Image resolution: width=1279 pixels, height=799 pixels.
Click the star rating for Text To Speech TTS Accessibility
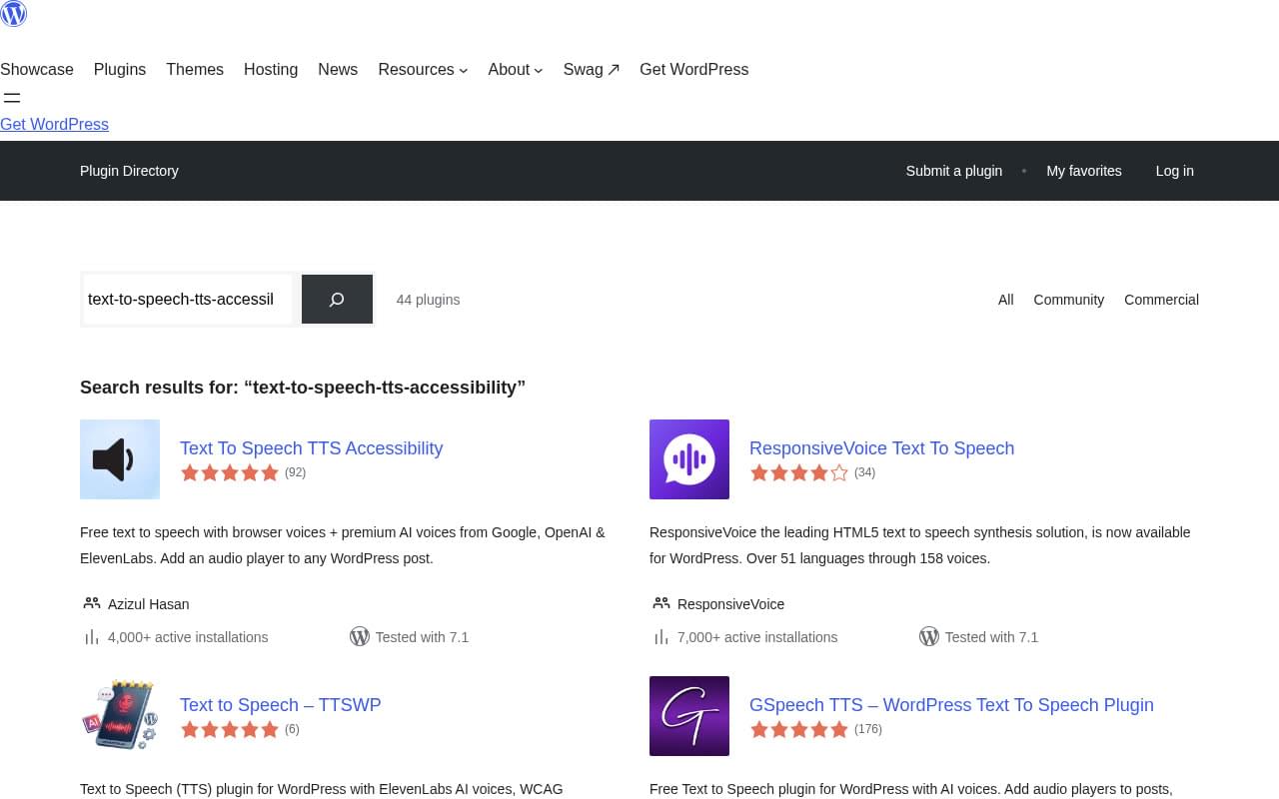tap(230, 473)
